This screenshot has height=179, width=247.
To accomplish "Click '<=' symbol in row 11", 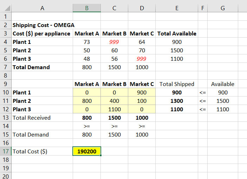I will click(203, 101).
